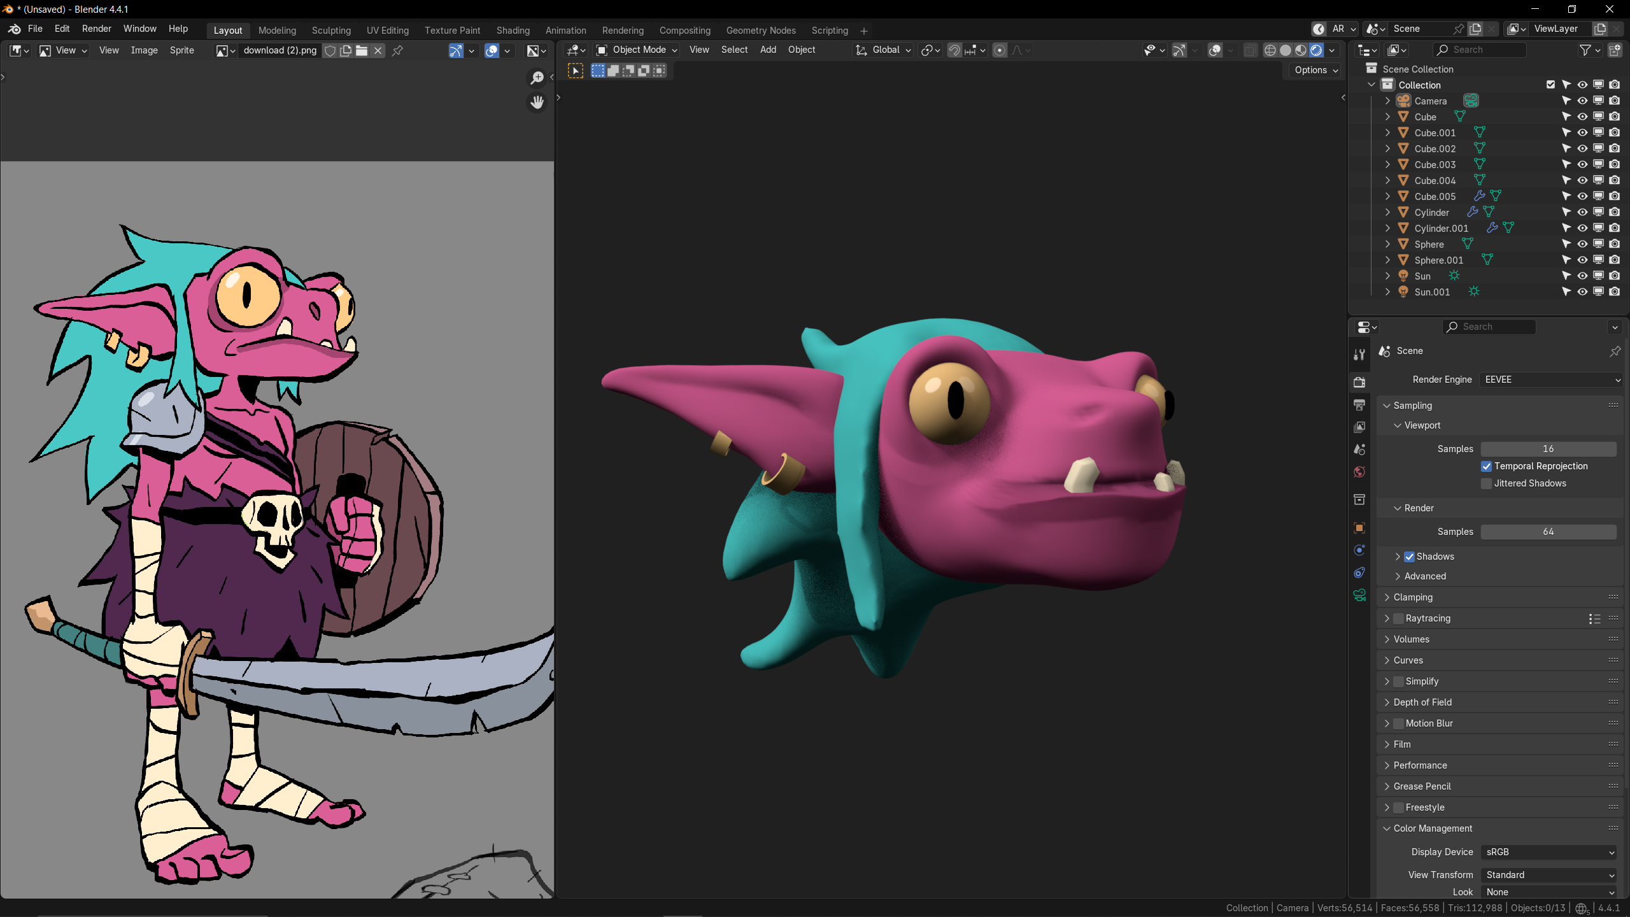Uncheck Temporal Reprojection

[x=1486, y=467]
